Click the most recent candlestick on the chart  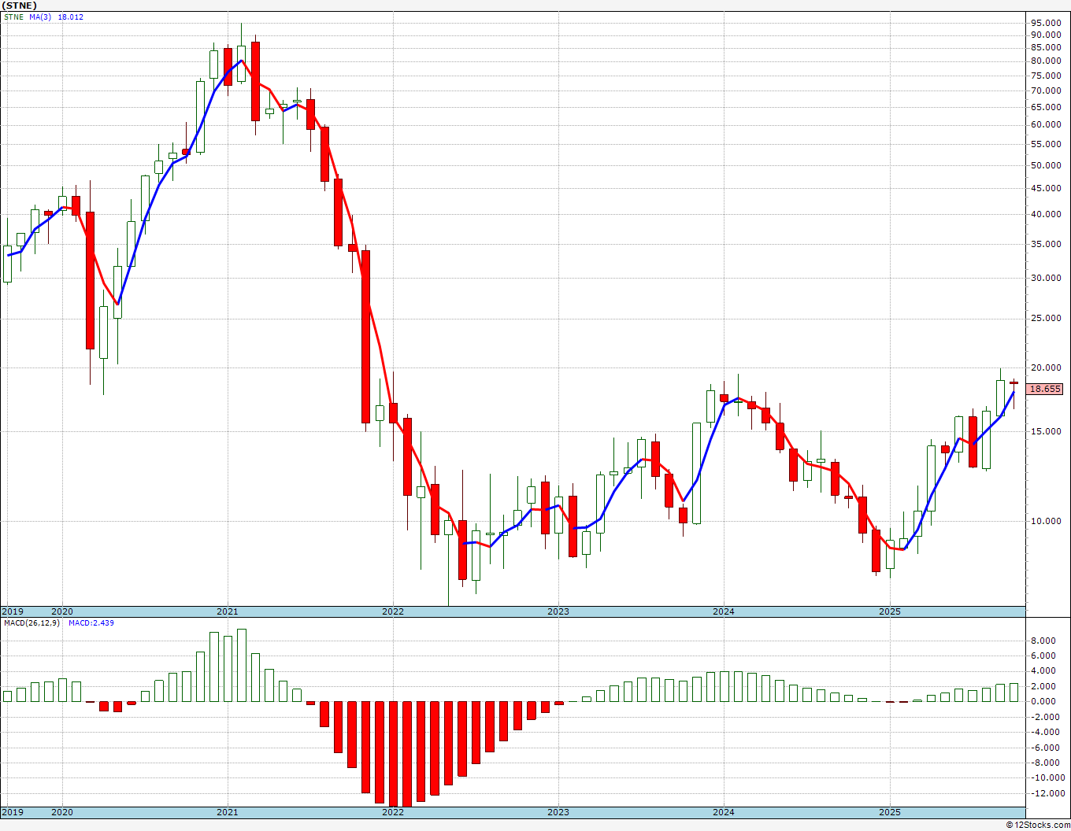tap(1014, 383)
